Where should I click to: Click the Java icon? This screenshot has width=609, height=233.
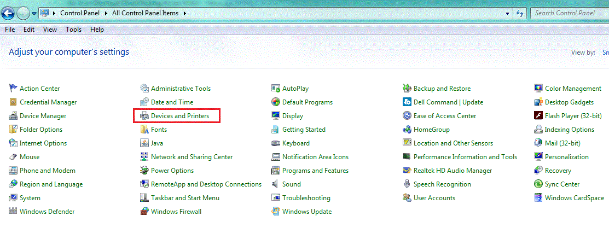[x=144, y=143]
